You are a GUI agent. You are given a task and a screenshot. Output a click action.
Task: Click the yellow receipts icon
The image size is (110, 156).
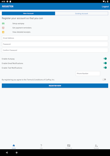pyautogui.click(x=3, y=32)
